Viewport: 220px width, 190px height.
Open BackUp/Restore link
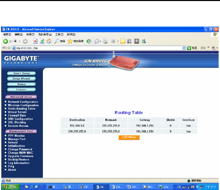coord(19,159)
